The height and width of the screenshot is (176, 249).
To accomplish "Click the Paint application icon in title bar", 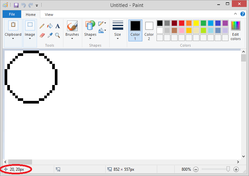I will click(5, 5).
